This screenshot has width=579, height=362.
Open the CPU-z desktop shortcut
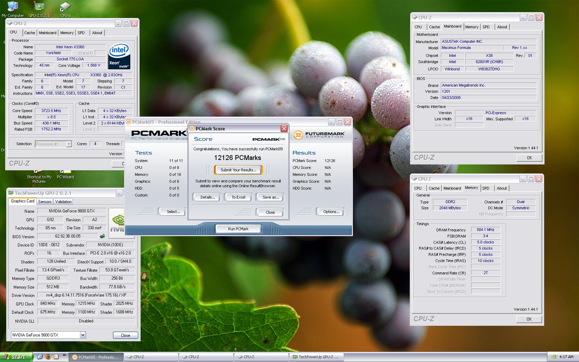(x=65, y=9)
